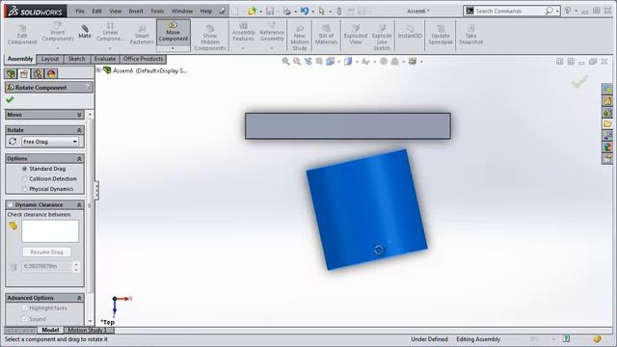The image size is (617, 347).
Task: Click the FeatureManager design tree tab icon
Action: click(x=11, y=73)
